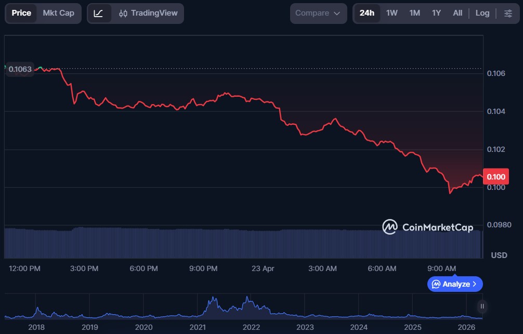The width and height of the screenshot is (523, 334).
Task: Click the 2018 year on timeline
Action: pos(36,327)
